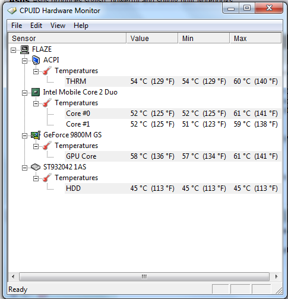Image resolution: width=288 pixels, height=299 pixels.
Task: Click Core #1 max value 59 °C (138 °F)
Action: coord(255,124)
